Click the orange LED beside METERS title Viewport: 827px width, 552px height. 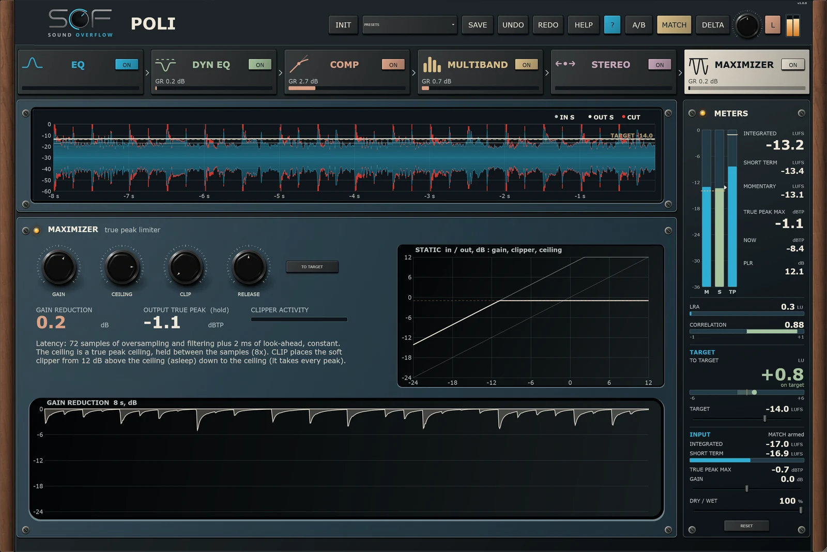tap(702, 113)
